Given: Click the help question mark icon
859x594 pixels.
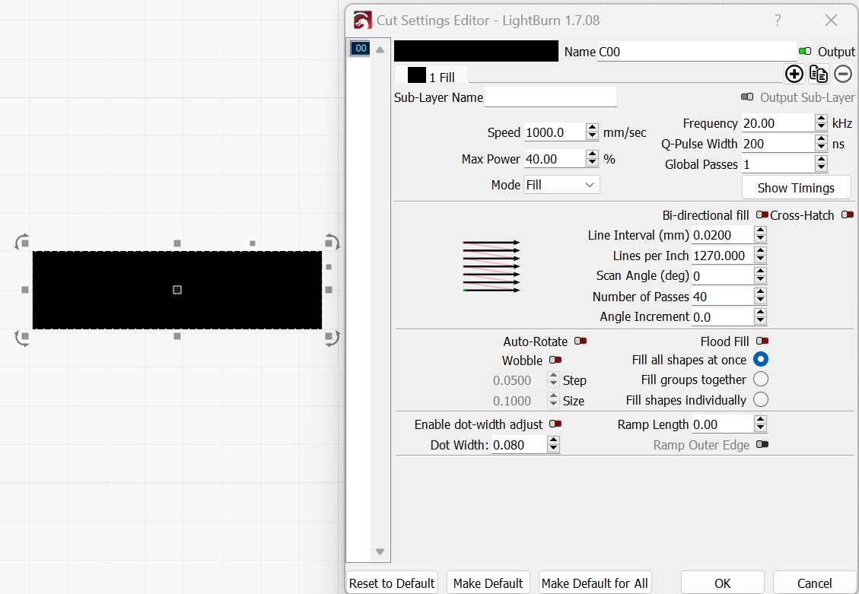Looking at the screenshot, I should [x=778, y=21].
